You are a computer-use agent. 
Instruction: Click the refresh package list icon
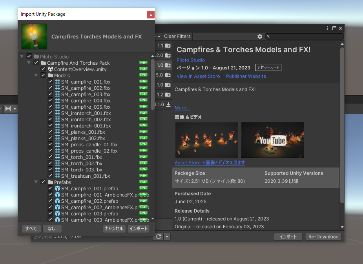[159, 237]
